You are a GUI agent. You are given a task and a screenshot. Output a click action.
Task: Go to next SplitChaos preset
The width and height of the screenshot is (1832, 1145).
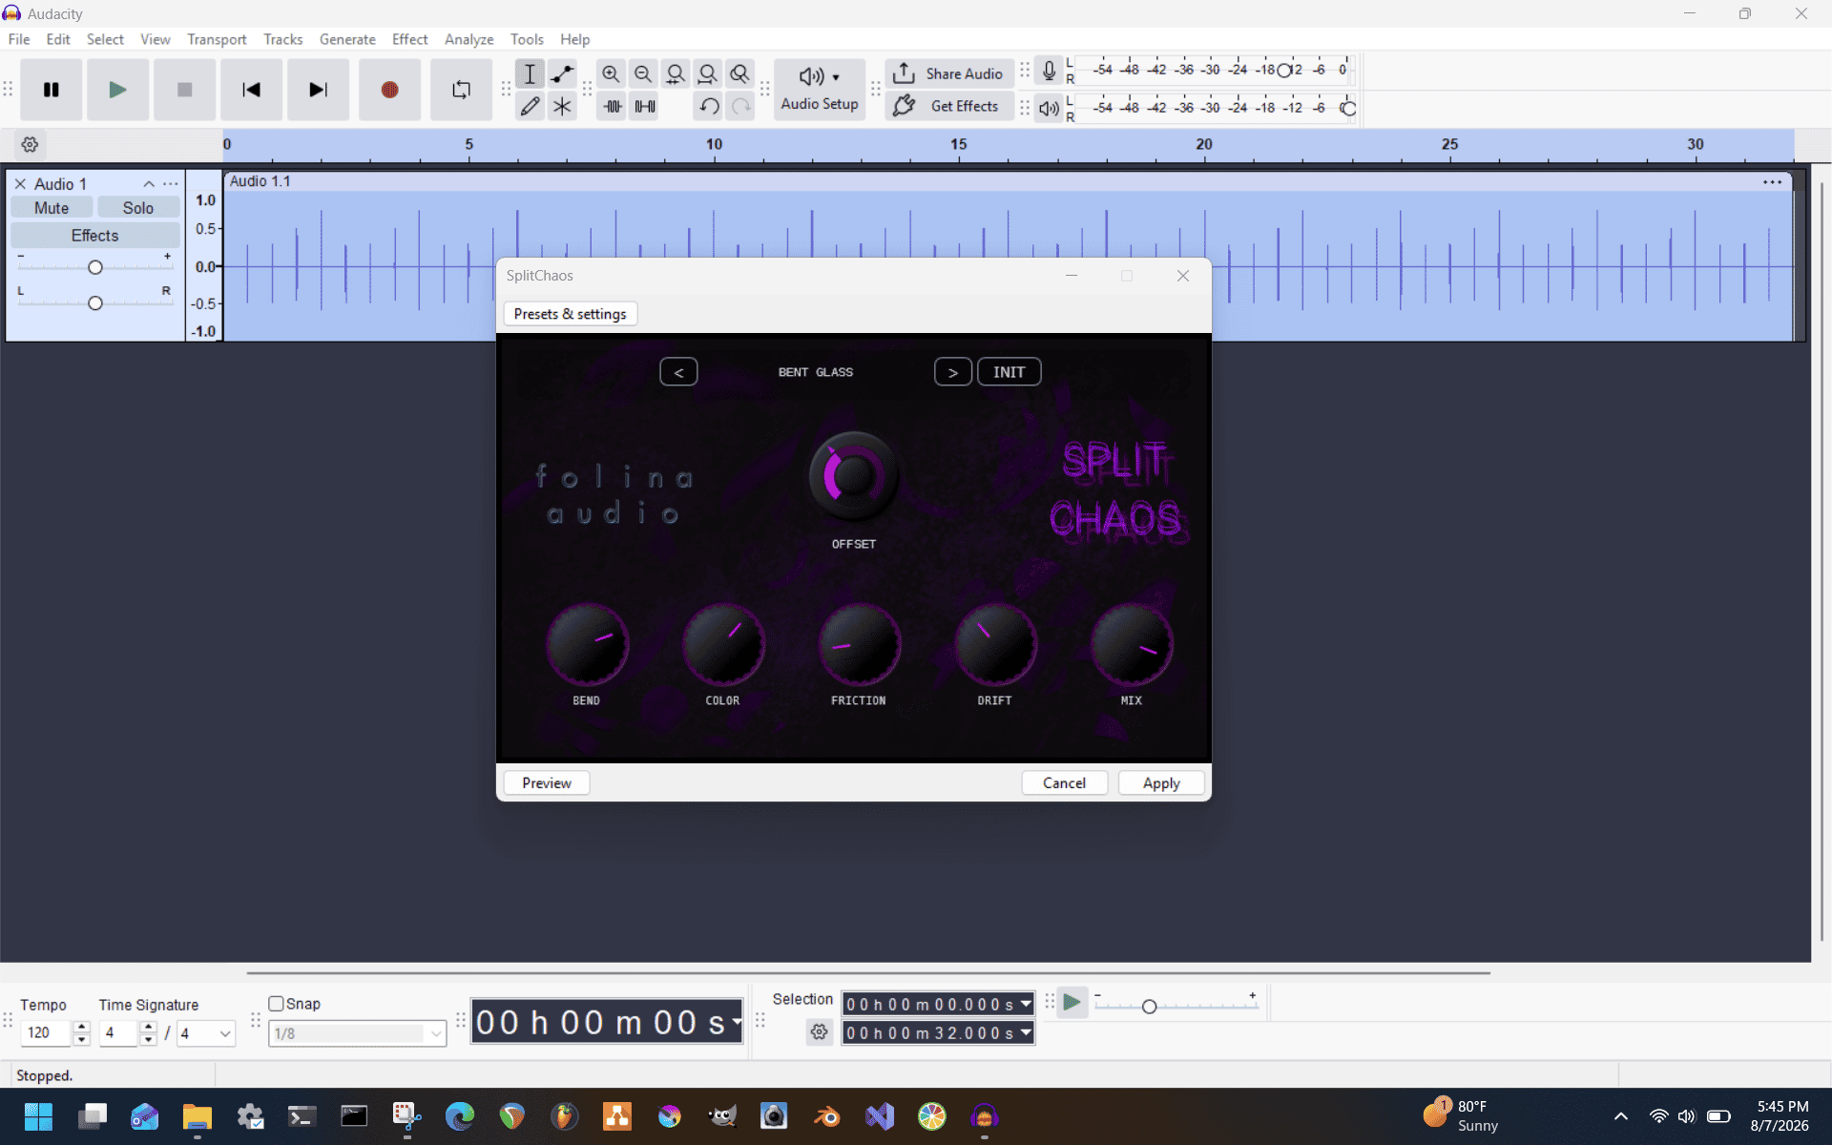click(x=952, y=372)
